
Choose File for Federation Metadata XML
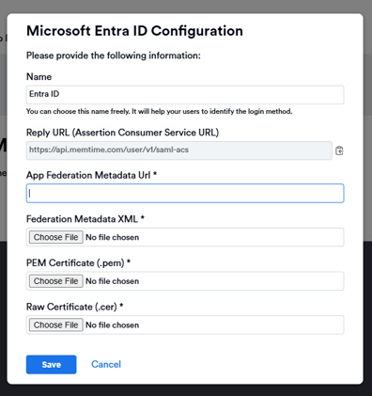click(56, 237)
